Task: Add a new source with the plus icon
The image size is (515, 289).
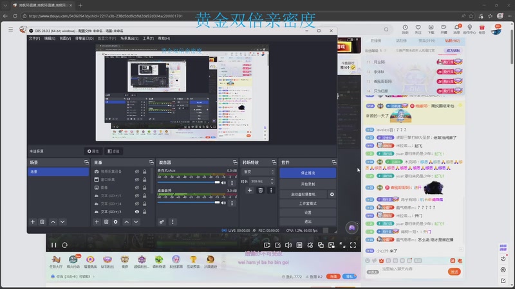Action: pyautogui.click(x=97, y=222)
